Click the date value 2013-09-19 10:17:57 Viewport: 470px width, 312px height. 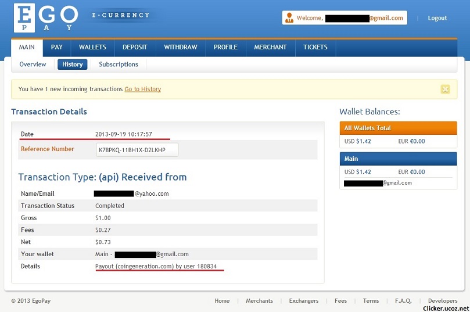124,134
